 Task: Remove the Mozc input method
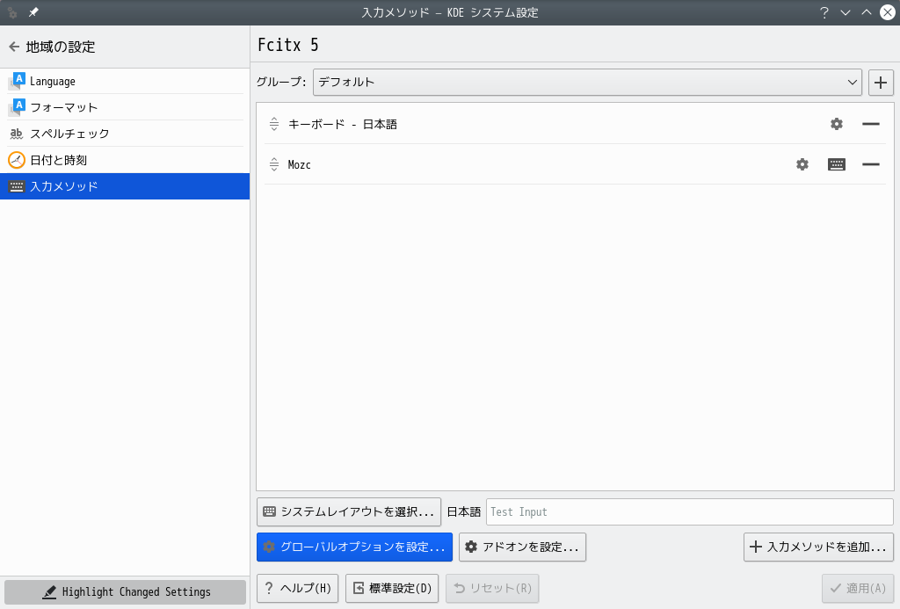click(871, 164)
